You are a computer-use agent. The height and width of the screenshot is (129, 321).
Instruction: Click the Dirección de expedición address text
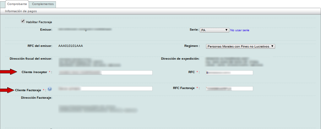pos(234,62)
